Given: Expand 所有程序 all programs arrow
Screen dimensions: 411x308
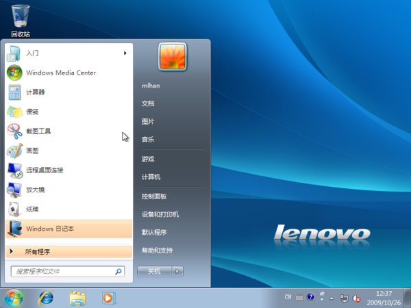Looking at the screenshot, I should click(11, 251).
